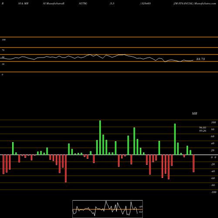Click the '(JM FINANCIAL) MunafaSutra.com' header text
This screenshot has width=218, height=218.
pos(194,3)
